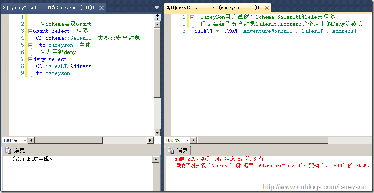This screenshot has width=374, height=193.
Task: Click the left 消息 tab document icon
Action: (8, 150)
